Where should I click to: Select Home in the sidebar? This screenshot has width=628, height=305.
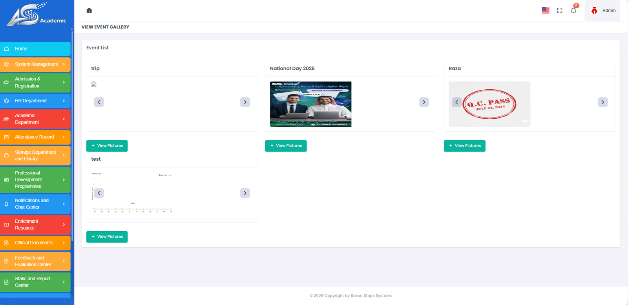35,49
